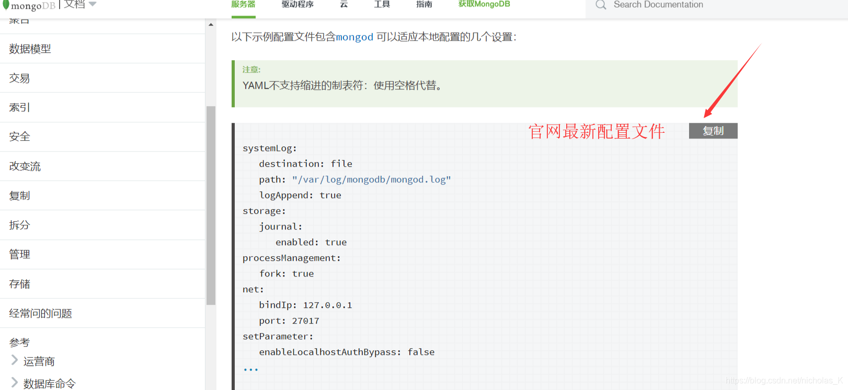
Task: Click the search magnifier icon
Action: (601, 5)
